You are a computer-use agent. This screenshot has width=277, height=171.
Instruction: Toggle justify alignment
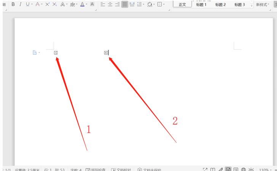[x=125, y=4]
